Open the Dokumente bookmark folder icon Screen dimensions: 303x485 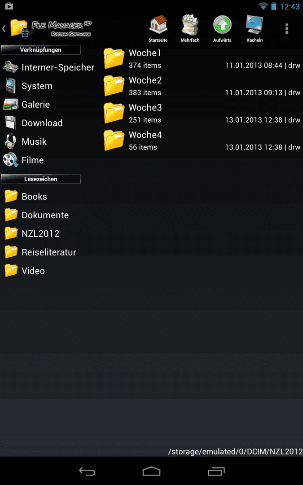tap(11, 215)
